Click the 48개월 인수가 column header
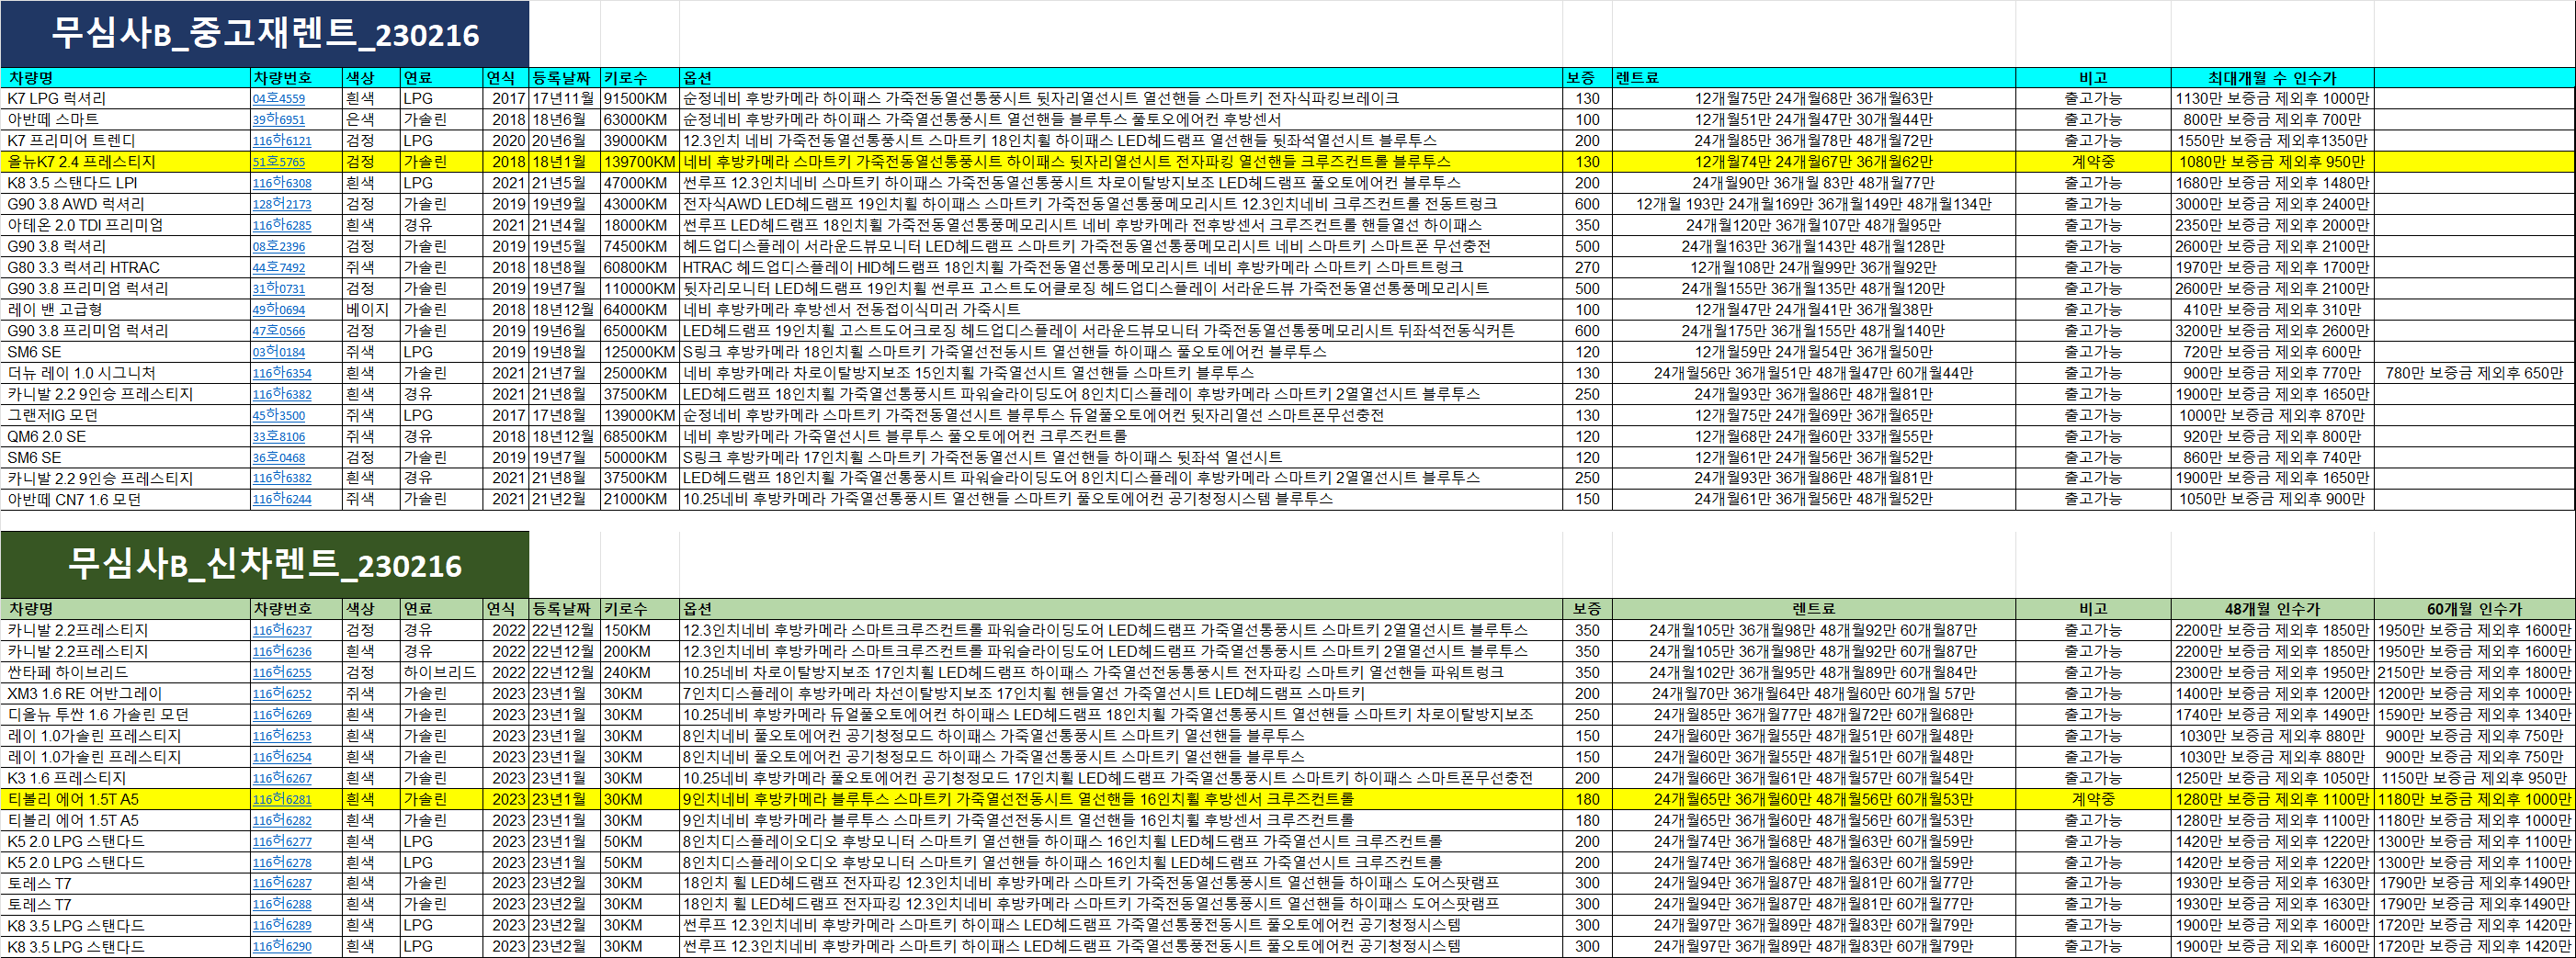 (2272, 609)
